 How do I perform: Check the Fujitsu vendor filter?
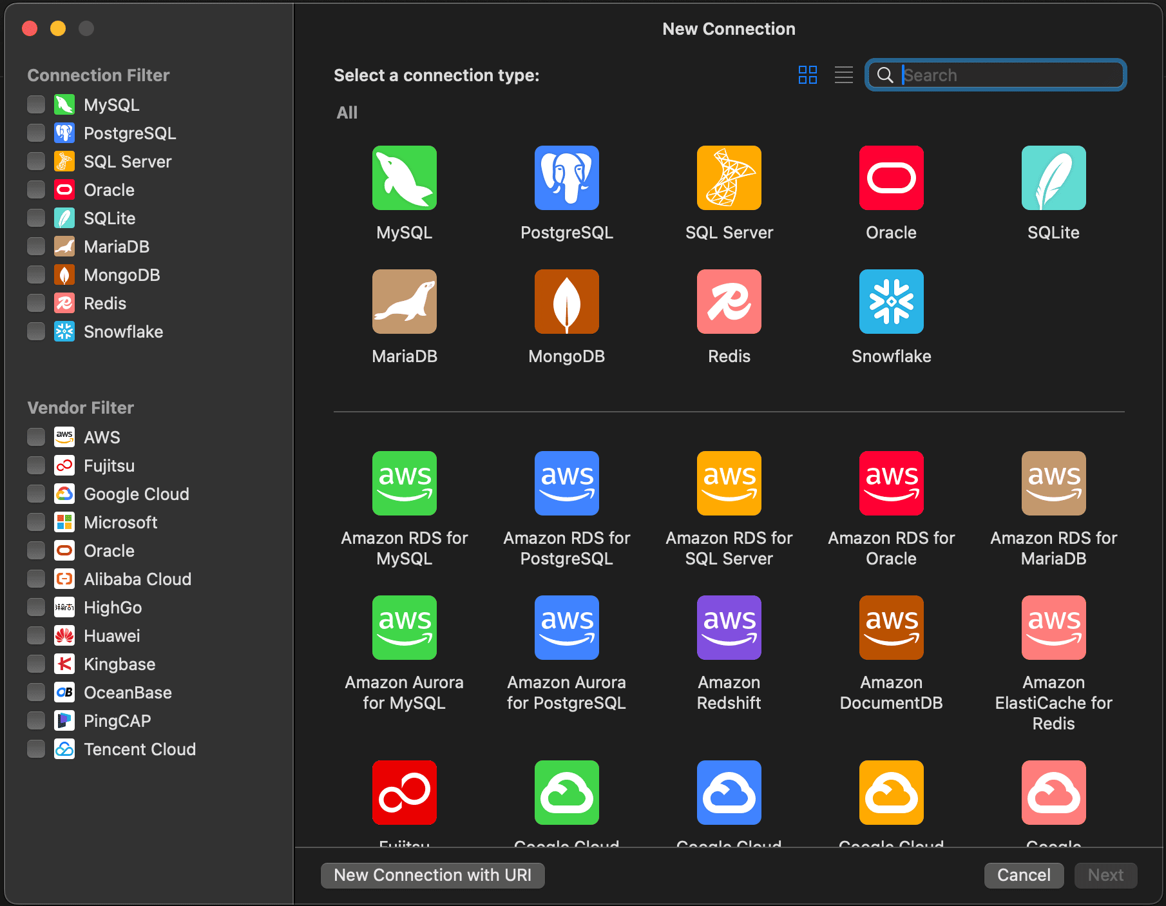click(x=36, y=465)
